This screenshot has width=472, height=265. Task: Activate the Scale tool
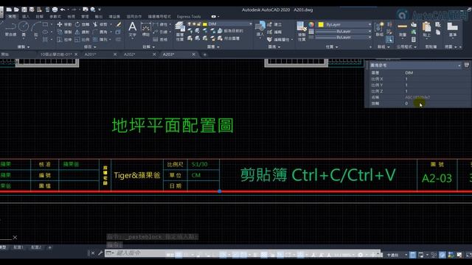pos(82,39)
